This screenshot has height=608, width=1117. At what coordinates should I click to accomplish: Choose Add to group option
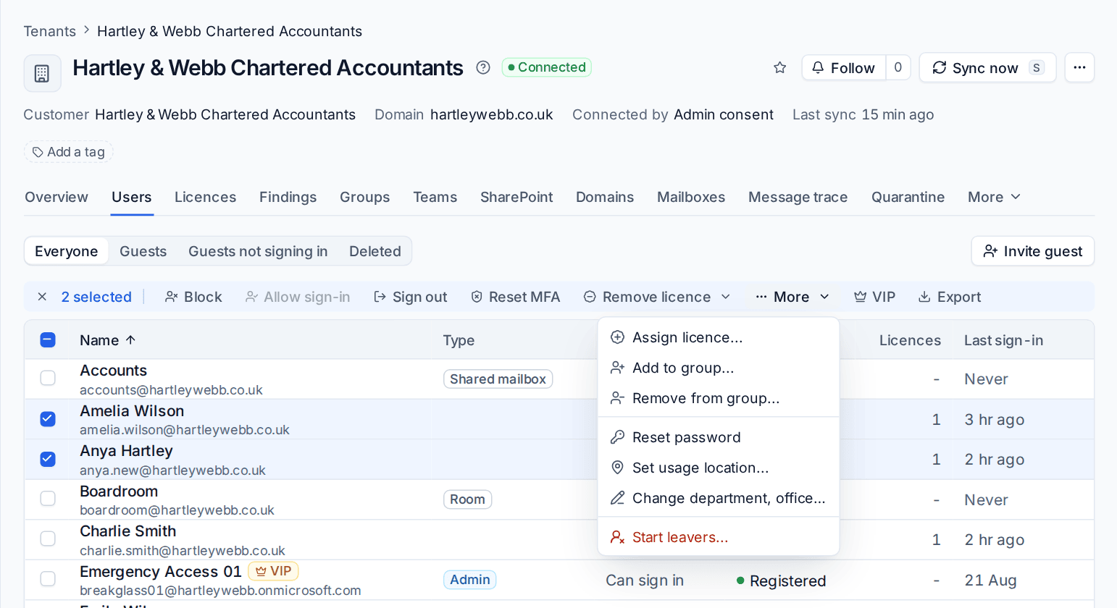(719, 368)
